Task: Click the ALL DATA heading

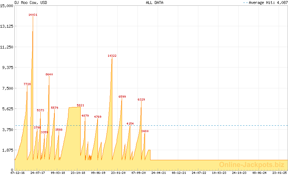Action: coord(154,3)
